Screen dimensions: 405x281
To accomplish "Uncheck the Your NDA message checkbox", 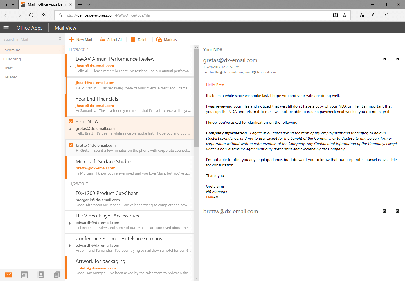I will tap(71, 121).
